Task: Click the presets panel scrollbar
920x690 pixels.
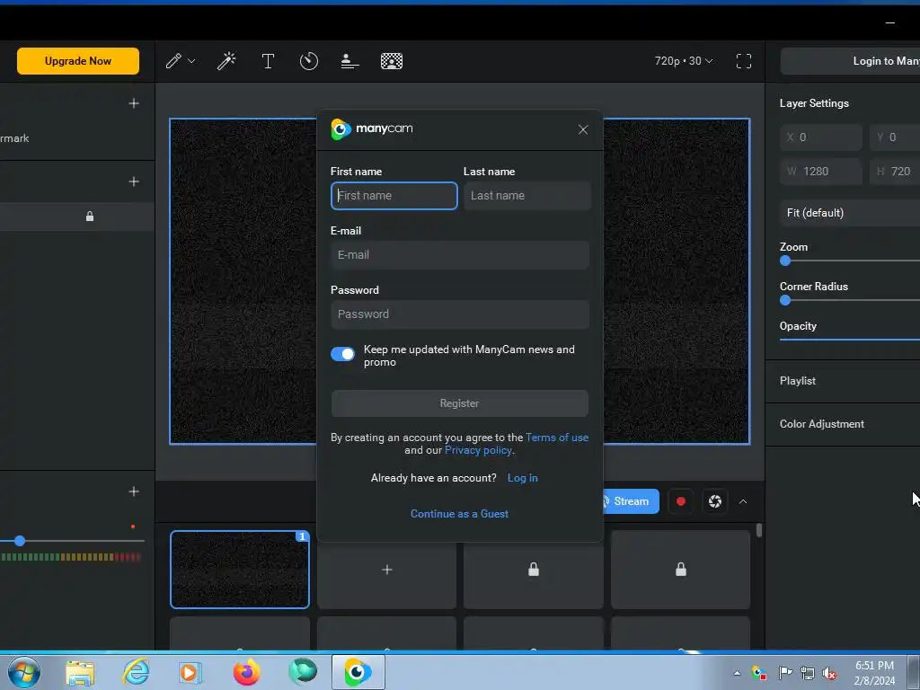Action: click(758, 530)
